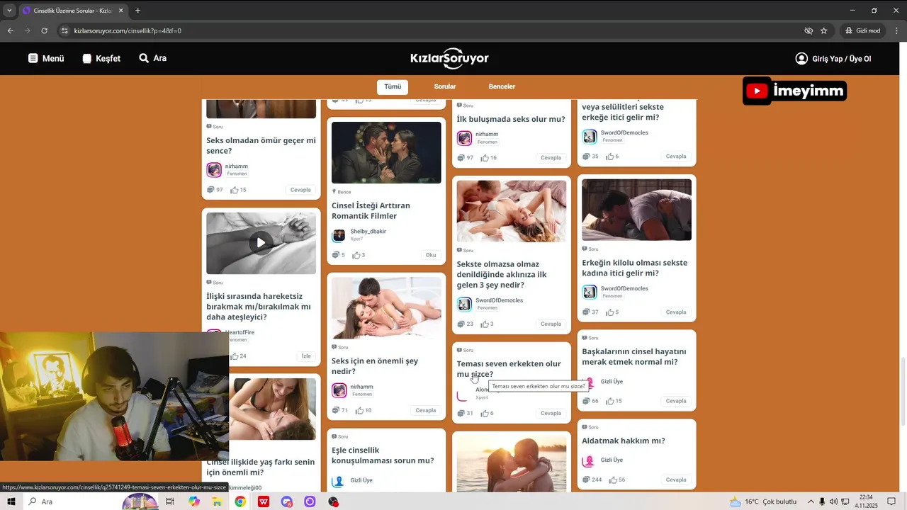The image size is (907, 510).
Task: Open the Menü hamburger icon
Action: pyautogui.click(x=33, y=59)
